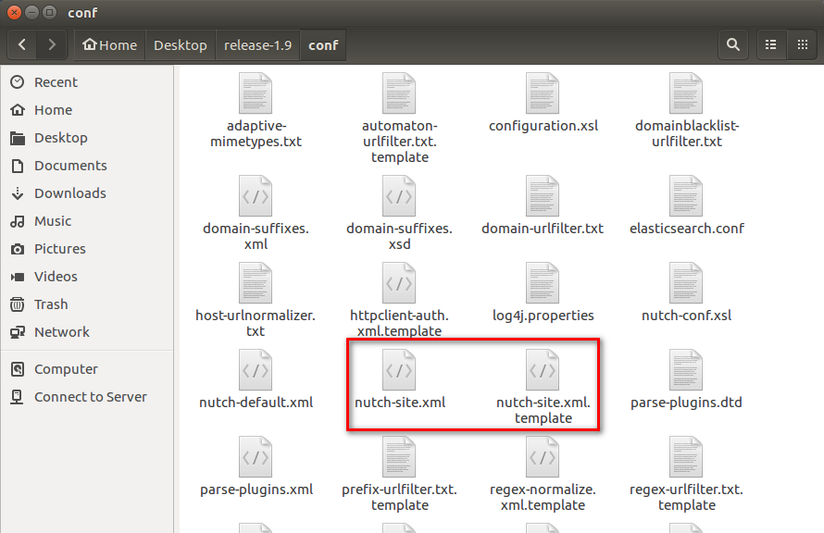Image resolution: width=824 pixels, height=533 pixels.
Task: Select domain-suffixes.xsd file icon
Action: [399, 196]
